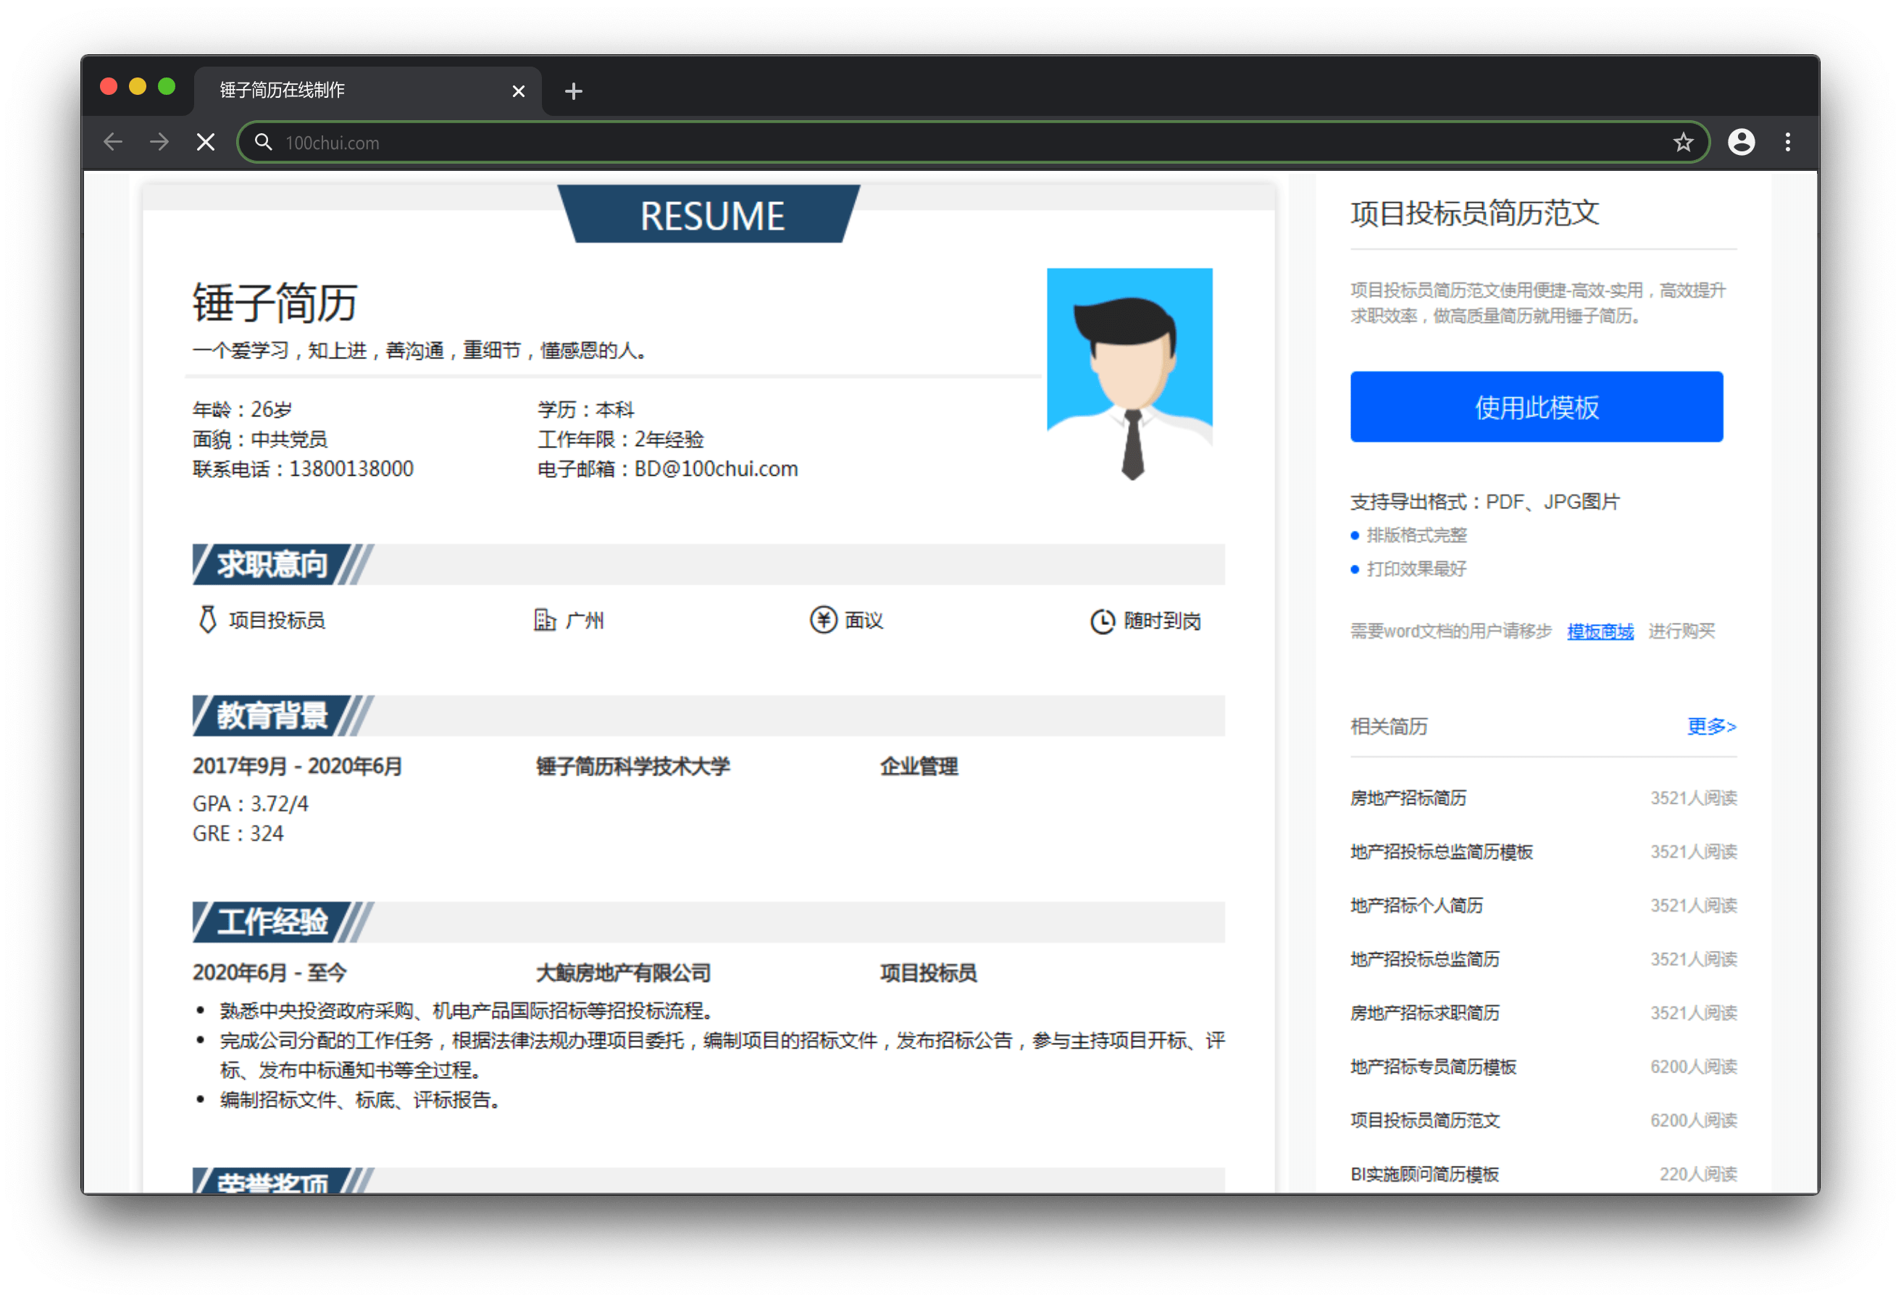Viewport: 1901px width, 1302px height.
Task: Expand more related resumes via 更多>
Action: pyautogui.click(x=1710, y=726)
